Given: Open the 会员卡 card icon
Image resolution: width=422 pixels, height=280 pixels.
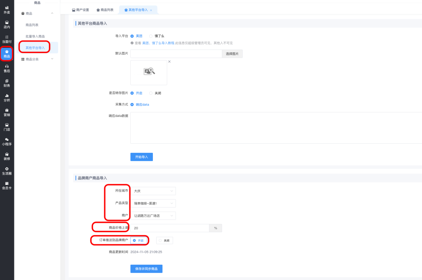Looking at the screenshot, I should point(7,185).
